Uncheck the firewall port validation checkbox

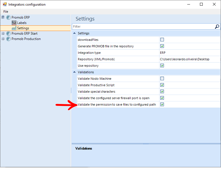coord(162,98)
